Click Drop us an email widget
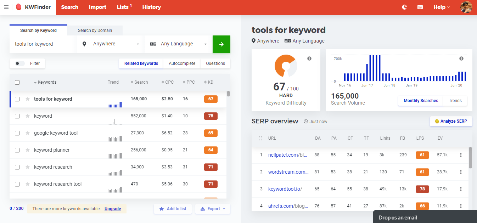This screenshot has height=223, width=477. [x=425, y=217]
